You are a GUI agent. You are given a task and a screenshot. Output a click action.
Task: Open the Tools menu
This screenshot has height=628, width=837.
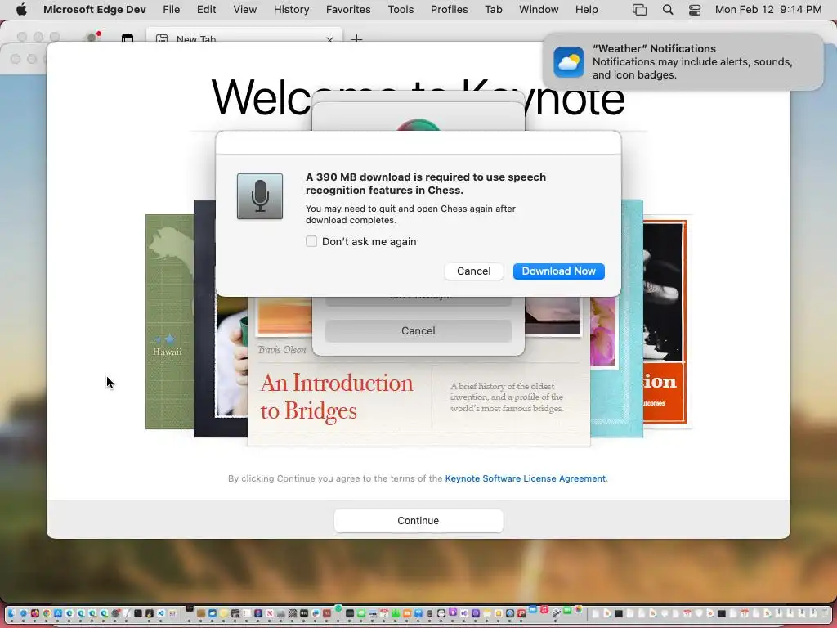[401, 10]
